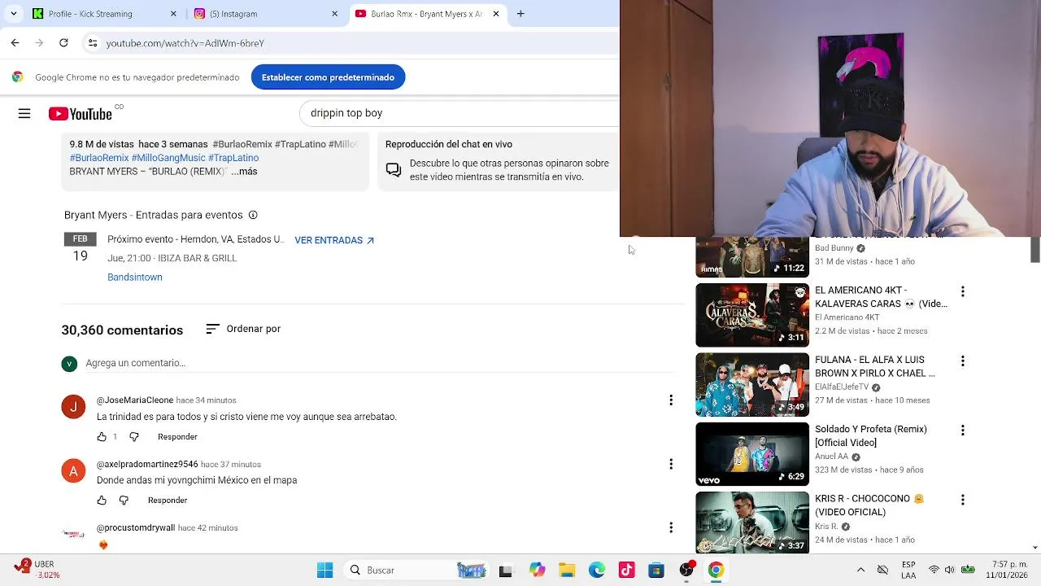
Task: Click the VER ENTRADAS link
Action: click(334, 240)
